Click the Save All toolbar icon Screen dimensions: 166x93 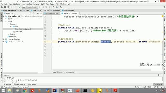coord(5,7)
